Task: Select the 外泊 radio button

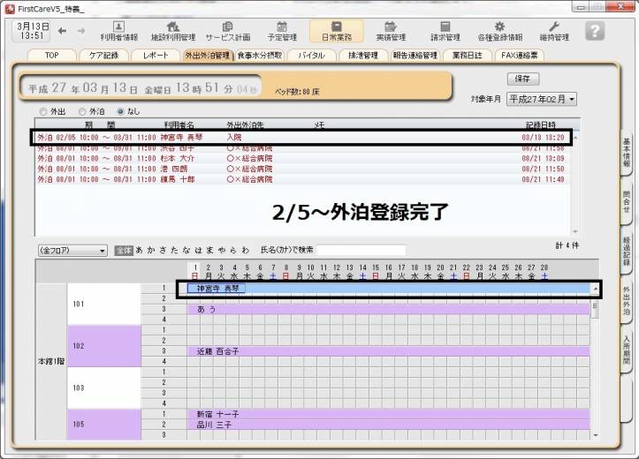Action: [x=82, y=112]
